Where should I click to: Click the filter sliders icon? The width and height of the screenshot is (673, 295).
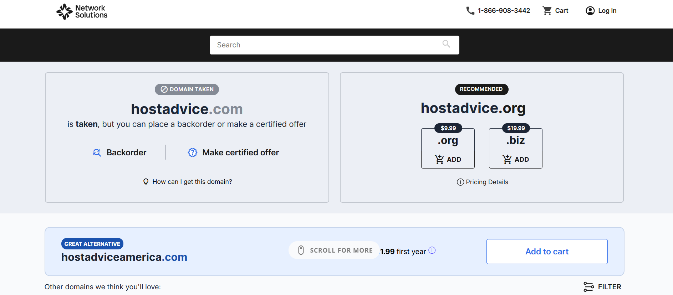(589, 287)
